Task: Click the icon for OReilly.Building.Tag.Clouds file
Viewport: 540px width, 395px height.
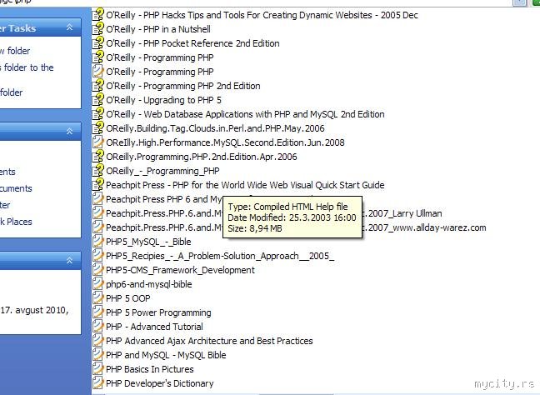Action: tap(98, 128)
